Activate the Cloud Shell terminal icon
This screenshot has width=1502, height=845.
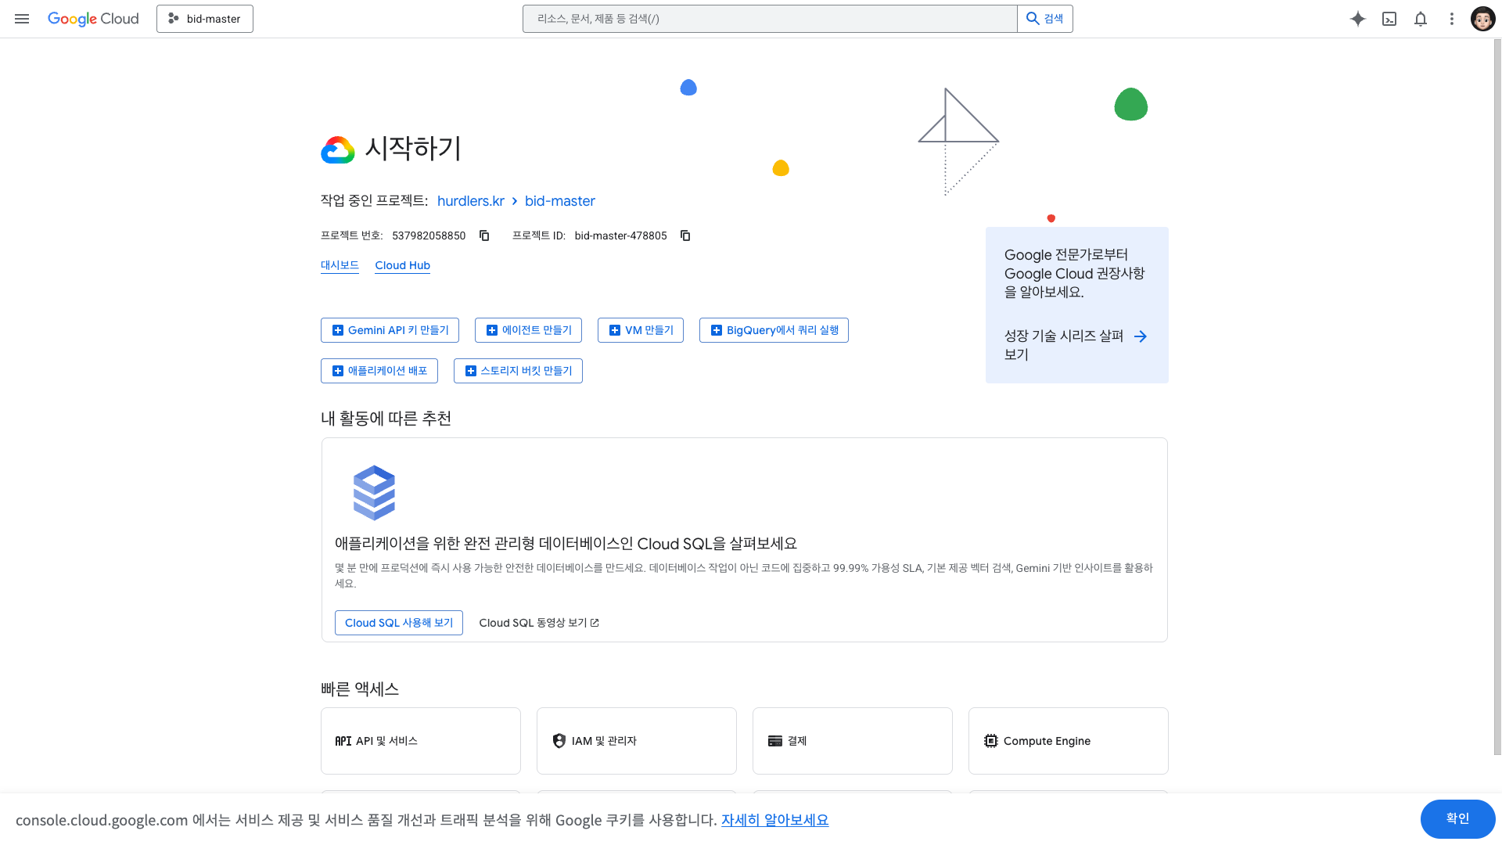pyautogui.click(x=1389, y=19)
